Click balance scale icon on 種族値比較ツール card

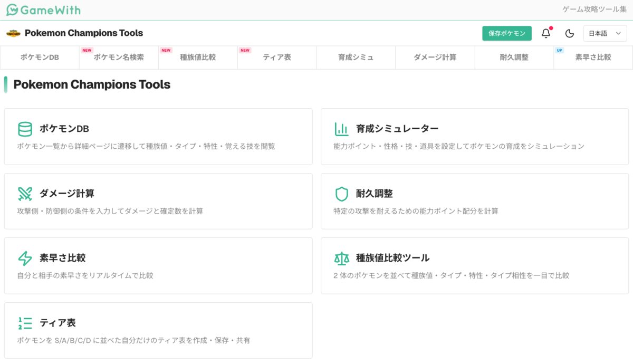(x=341, y=258)
